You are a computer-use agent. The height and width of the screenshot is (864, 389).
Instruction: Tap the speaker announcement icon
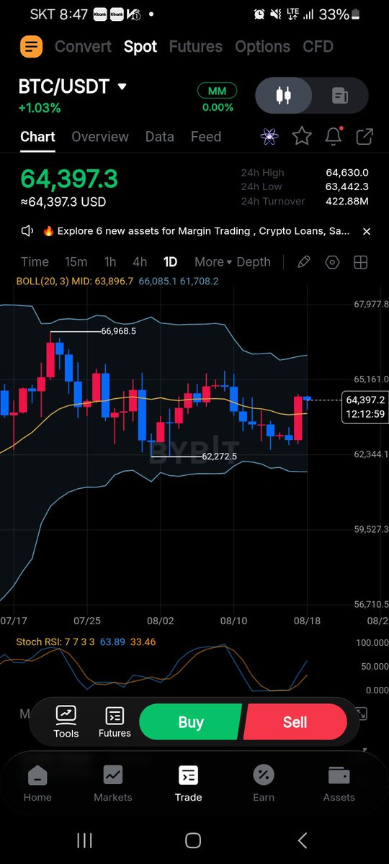pyautogui.click(x=28, y=231)
